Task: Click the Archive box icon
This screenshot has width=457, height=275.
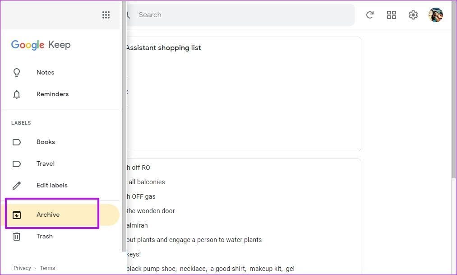Action: [17, 215]
